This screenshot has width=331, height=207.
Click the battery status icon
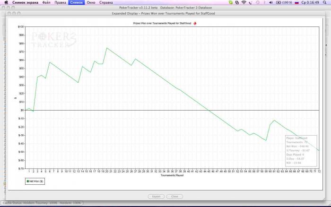(x=279, y=2)
